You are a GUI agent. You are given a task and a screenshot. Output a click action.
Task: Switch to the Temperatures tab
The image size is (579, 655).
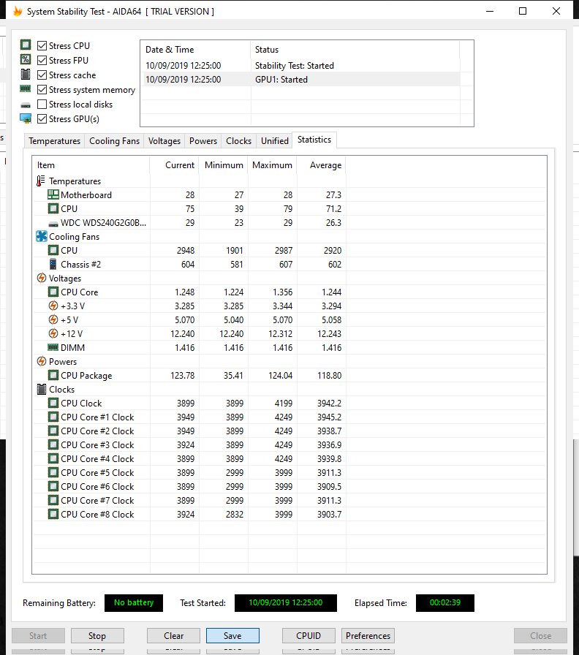point(55,141)
